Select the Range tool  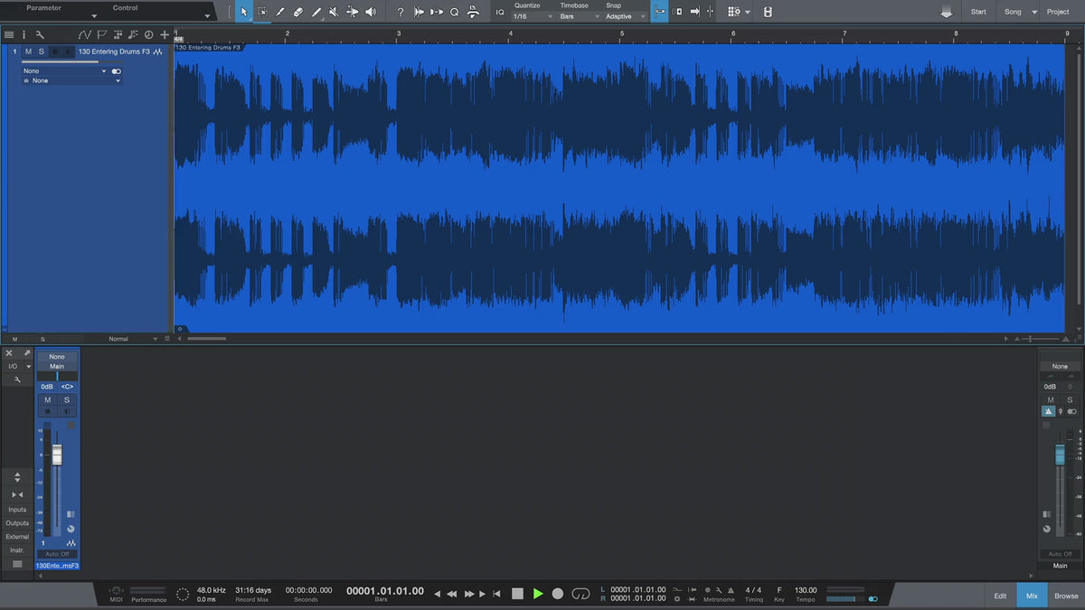262,12
